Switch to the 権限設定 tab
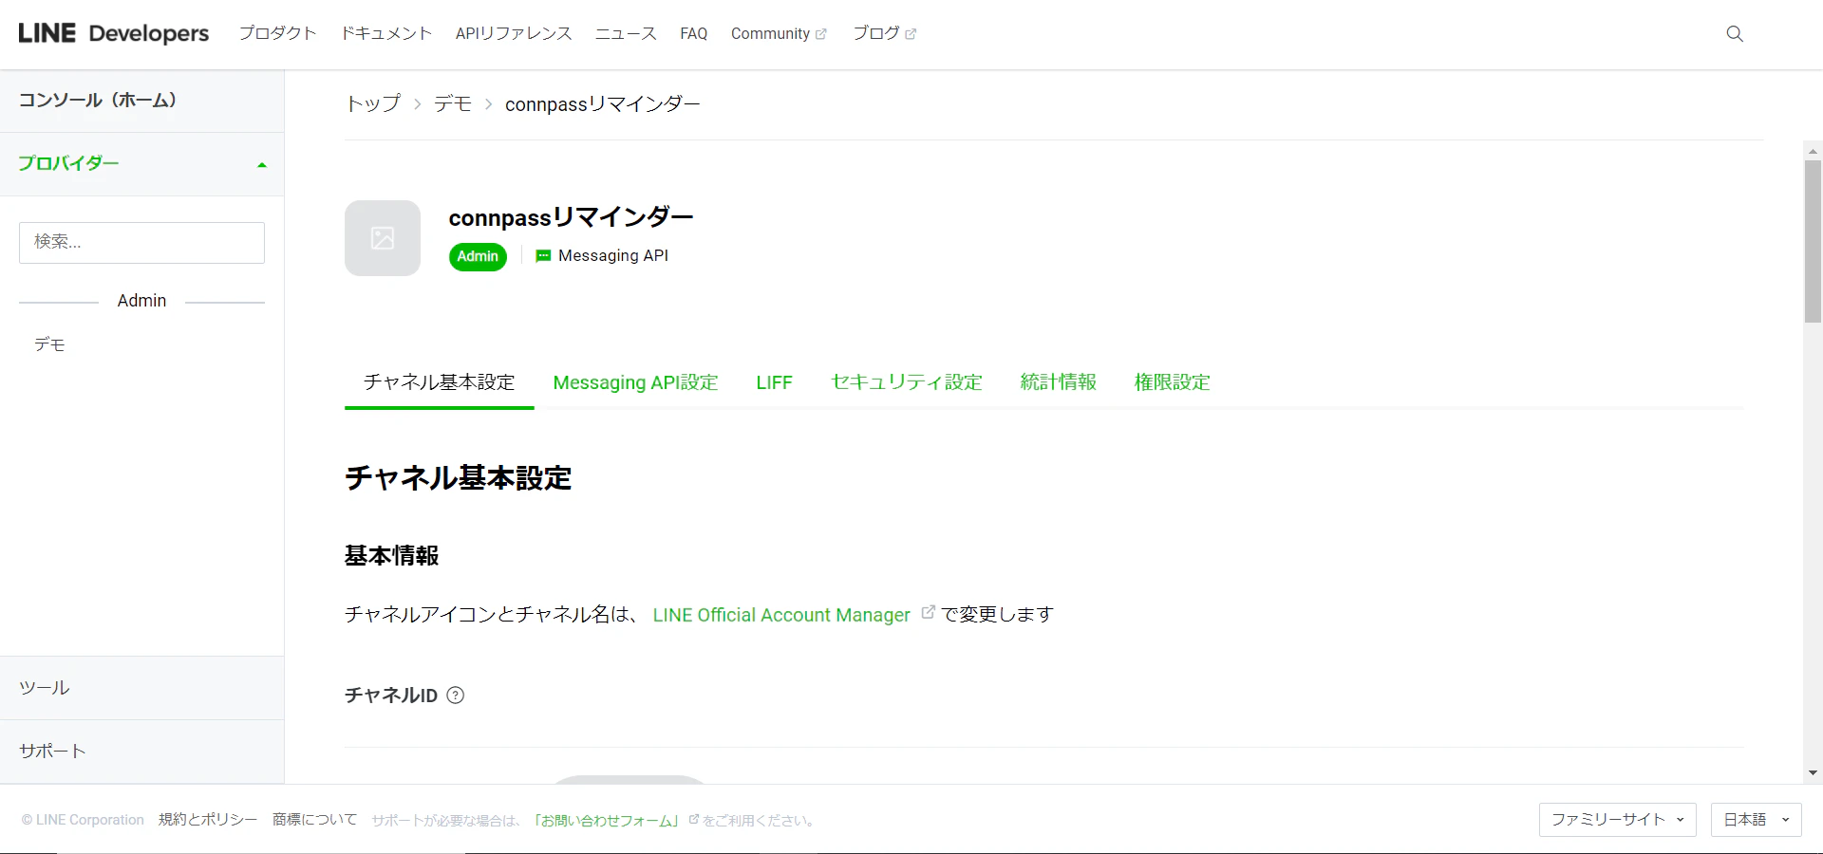1823x854 pixels. point(1173,382)
